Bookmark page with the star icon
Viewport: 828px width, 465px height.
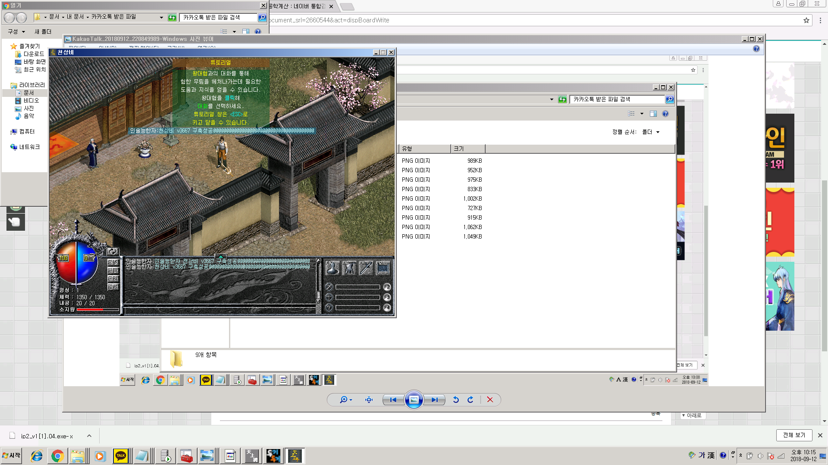point(806,20)
